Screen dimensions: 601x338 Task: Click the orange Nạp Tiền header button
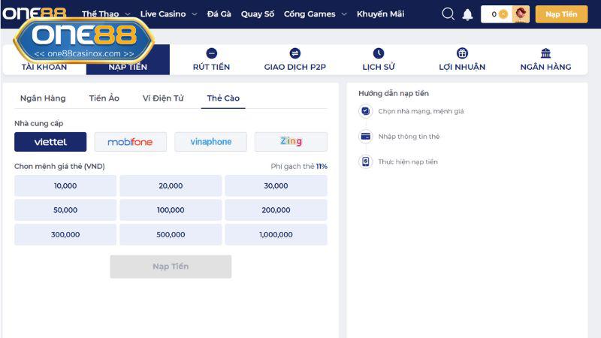[x=561, y=14]
